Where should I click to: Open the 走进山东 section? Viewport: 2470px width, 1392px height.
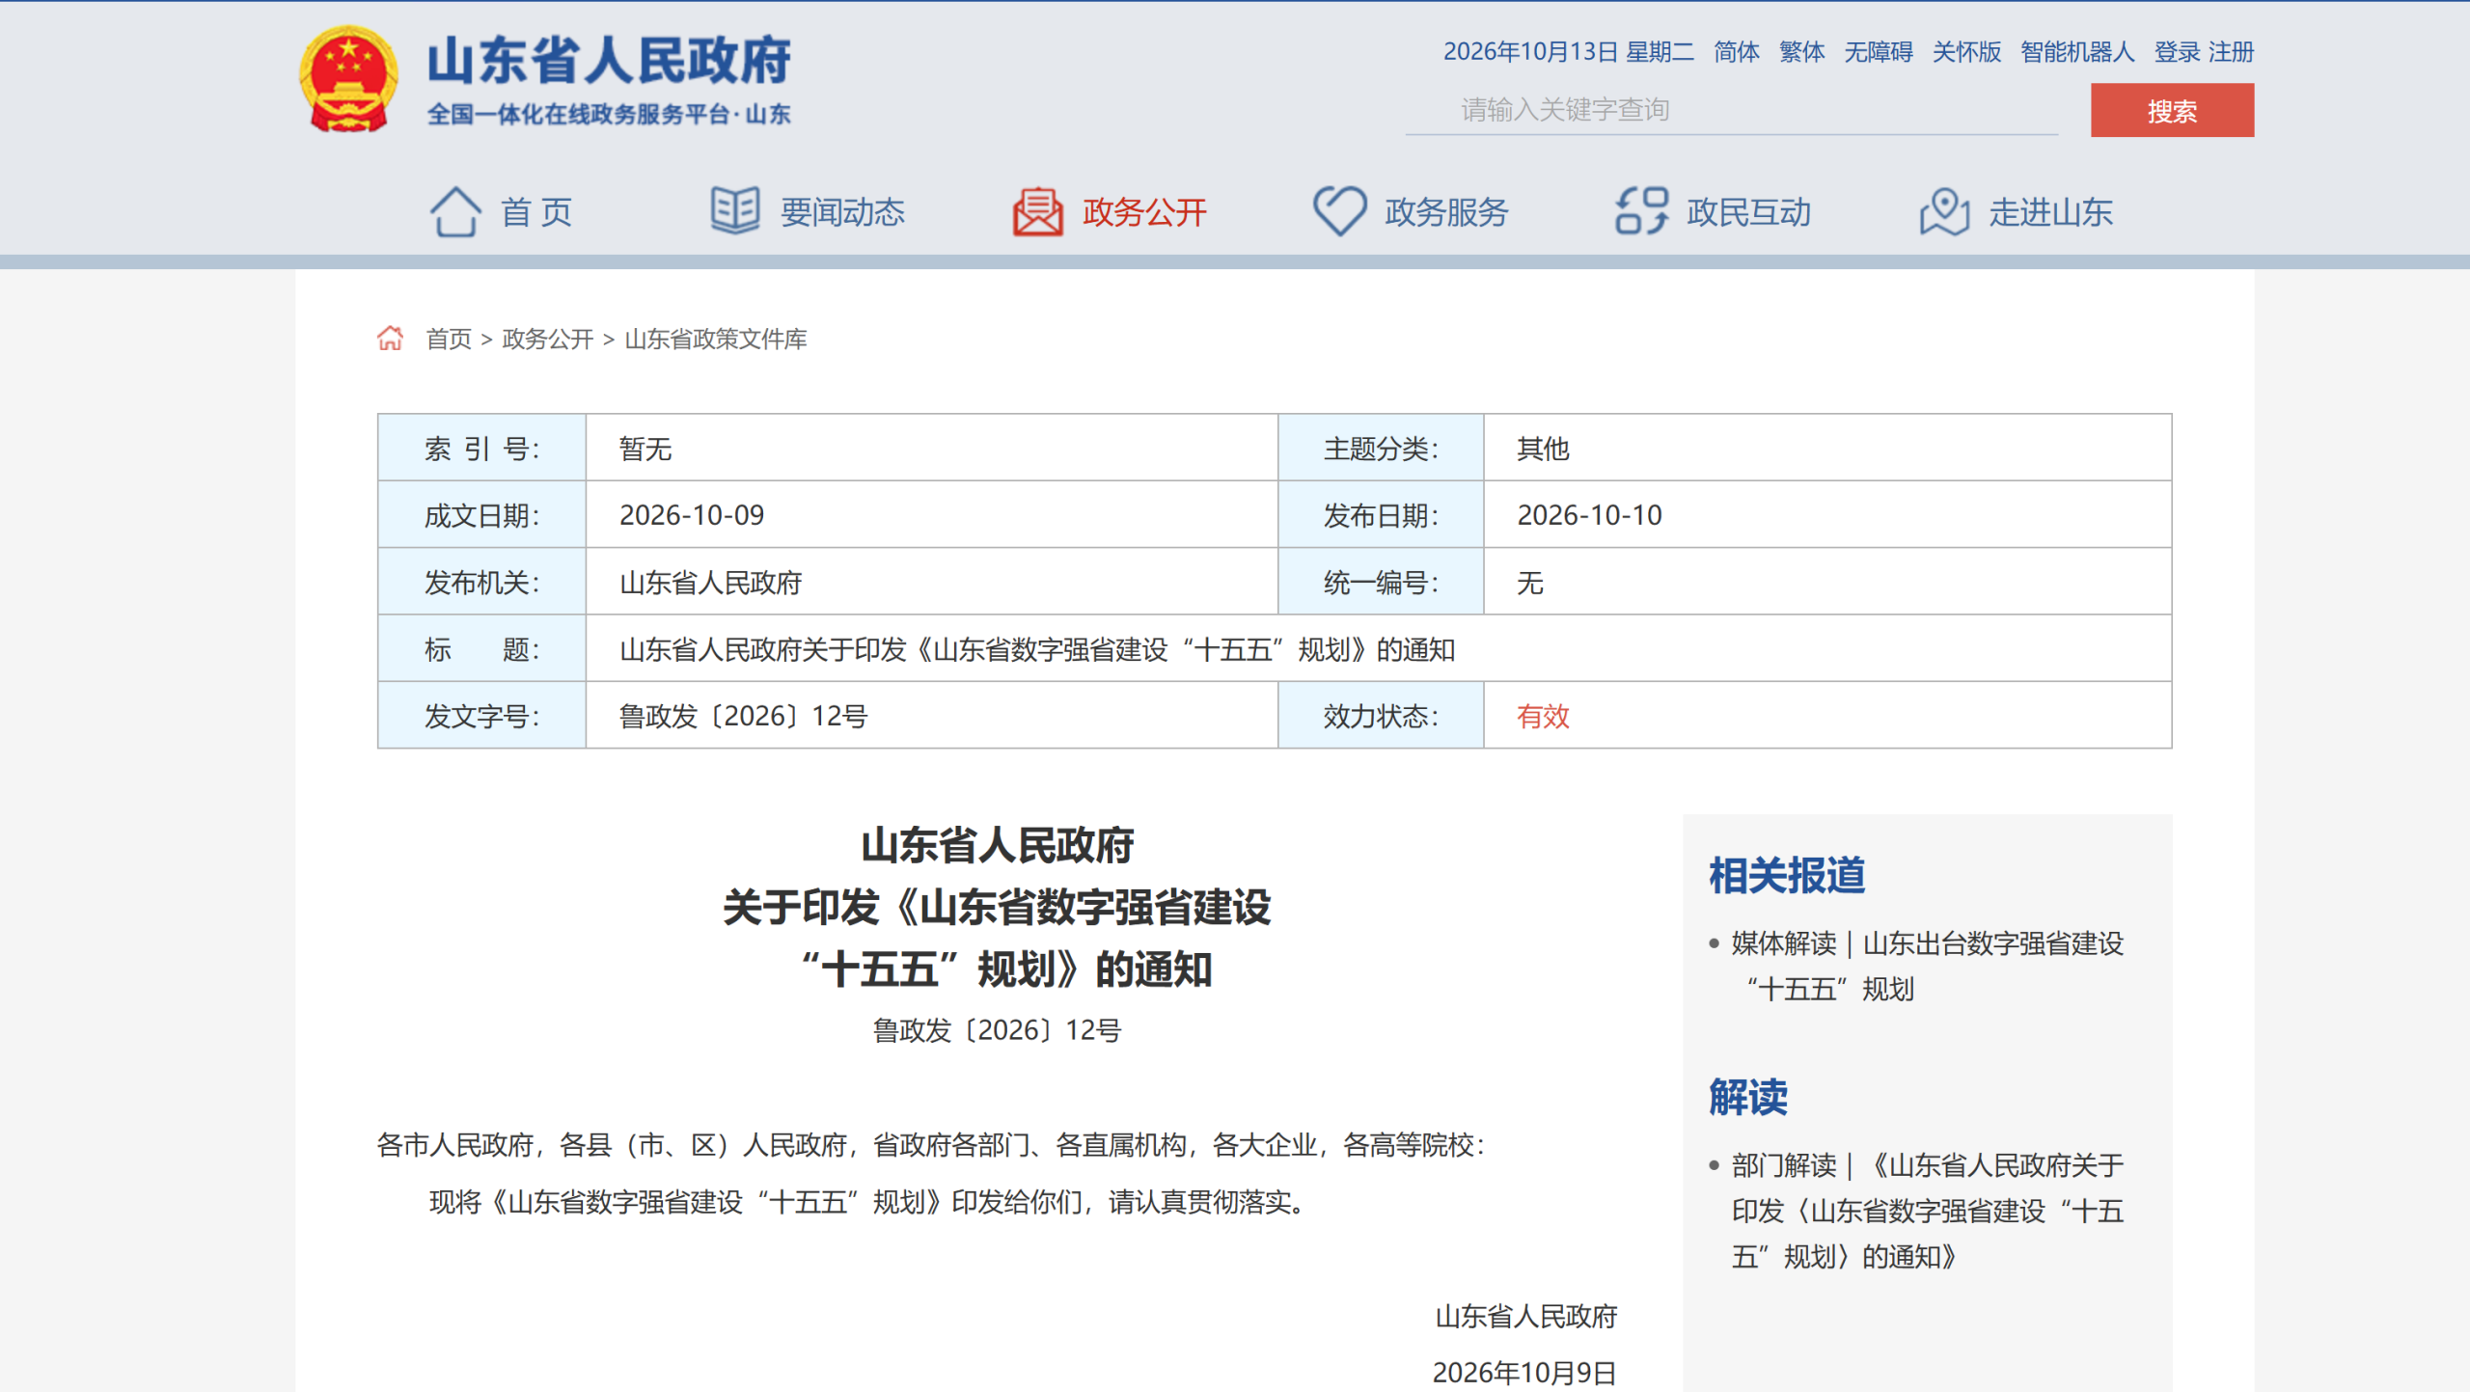point(2050,212)
